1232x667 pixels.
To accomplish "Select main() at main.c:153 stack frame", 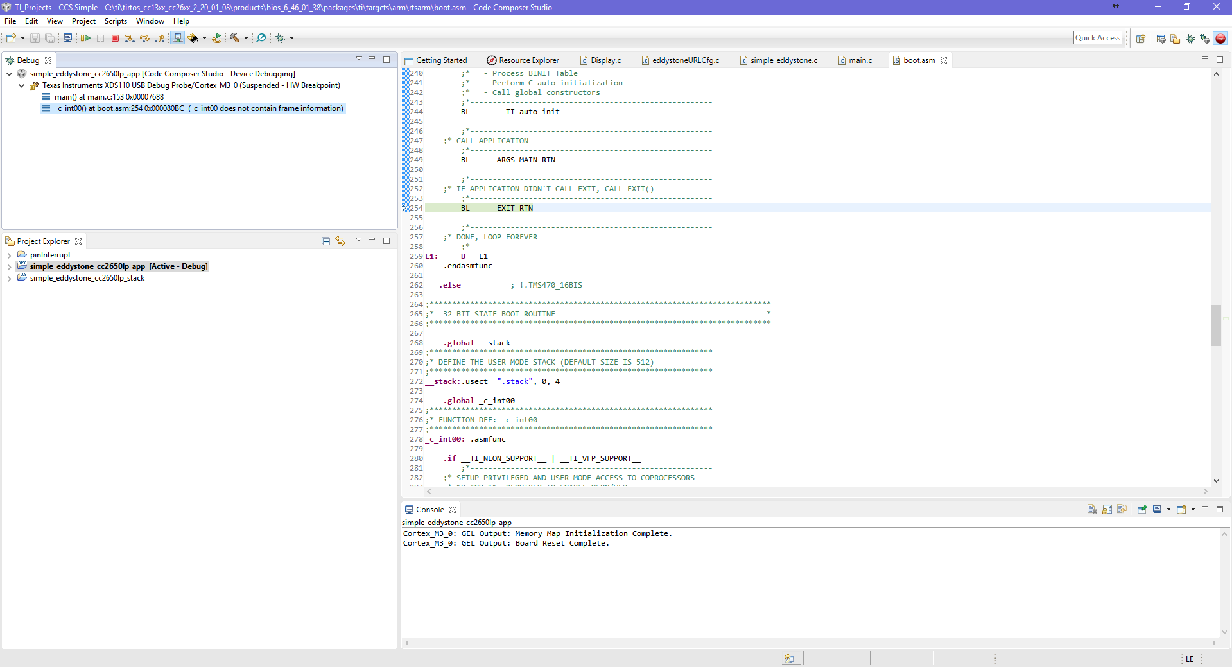I will pyautogui.click(x=108, y=97).
